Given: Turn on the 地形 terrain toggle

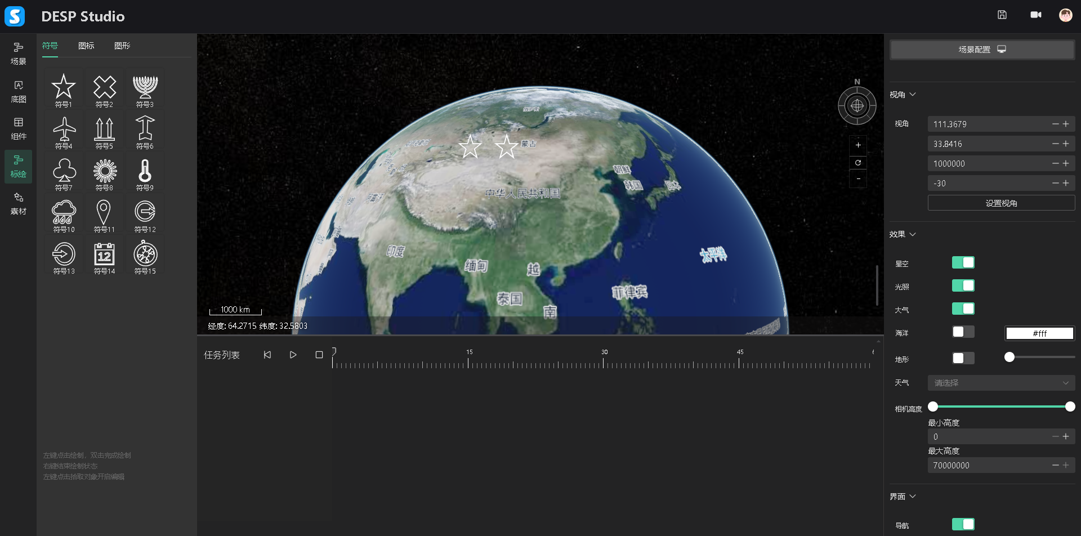Looking at the screenshot, I should point(963,358).
